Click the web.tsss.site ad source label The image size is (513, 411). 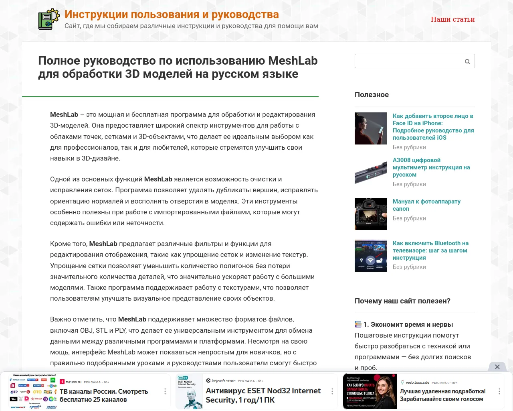pyautogui.click(x=418, y=383)
